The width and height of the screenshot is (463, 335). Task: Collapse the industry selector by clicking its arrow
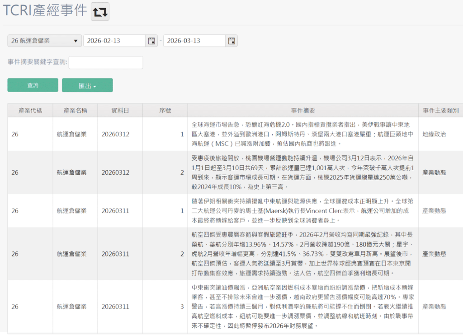pyautogui.click(x=76, y=40)
